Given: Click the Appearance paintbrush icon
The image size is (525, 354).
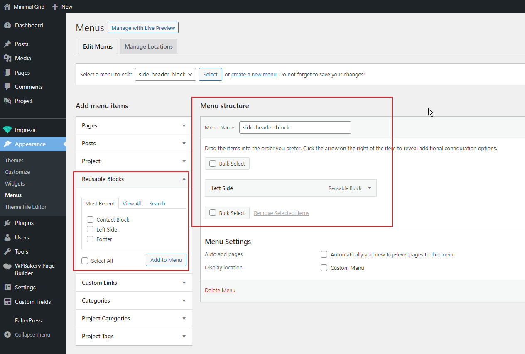Looking at the screenshot, I should [x=7, y=144].
